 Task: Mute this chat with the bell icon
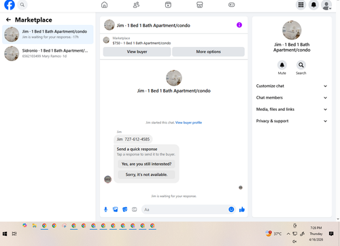(x=282, y=65)
